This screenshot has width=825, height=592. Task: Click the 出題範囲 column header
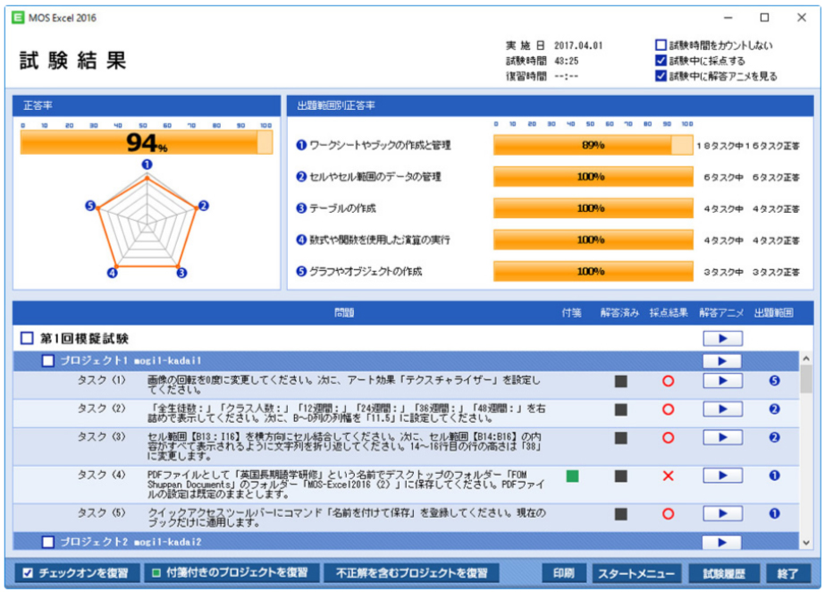coord(773,313)
